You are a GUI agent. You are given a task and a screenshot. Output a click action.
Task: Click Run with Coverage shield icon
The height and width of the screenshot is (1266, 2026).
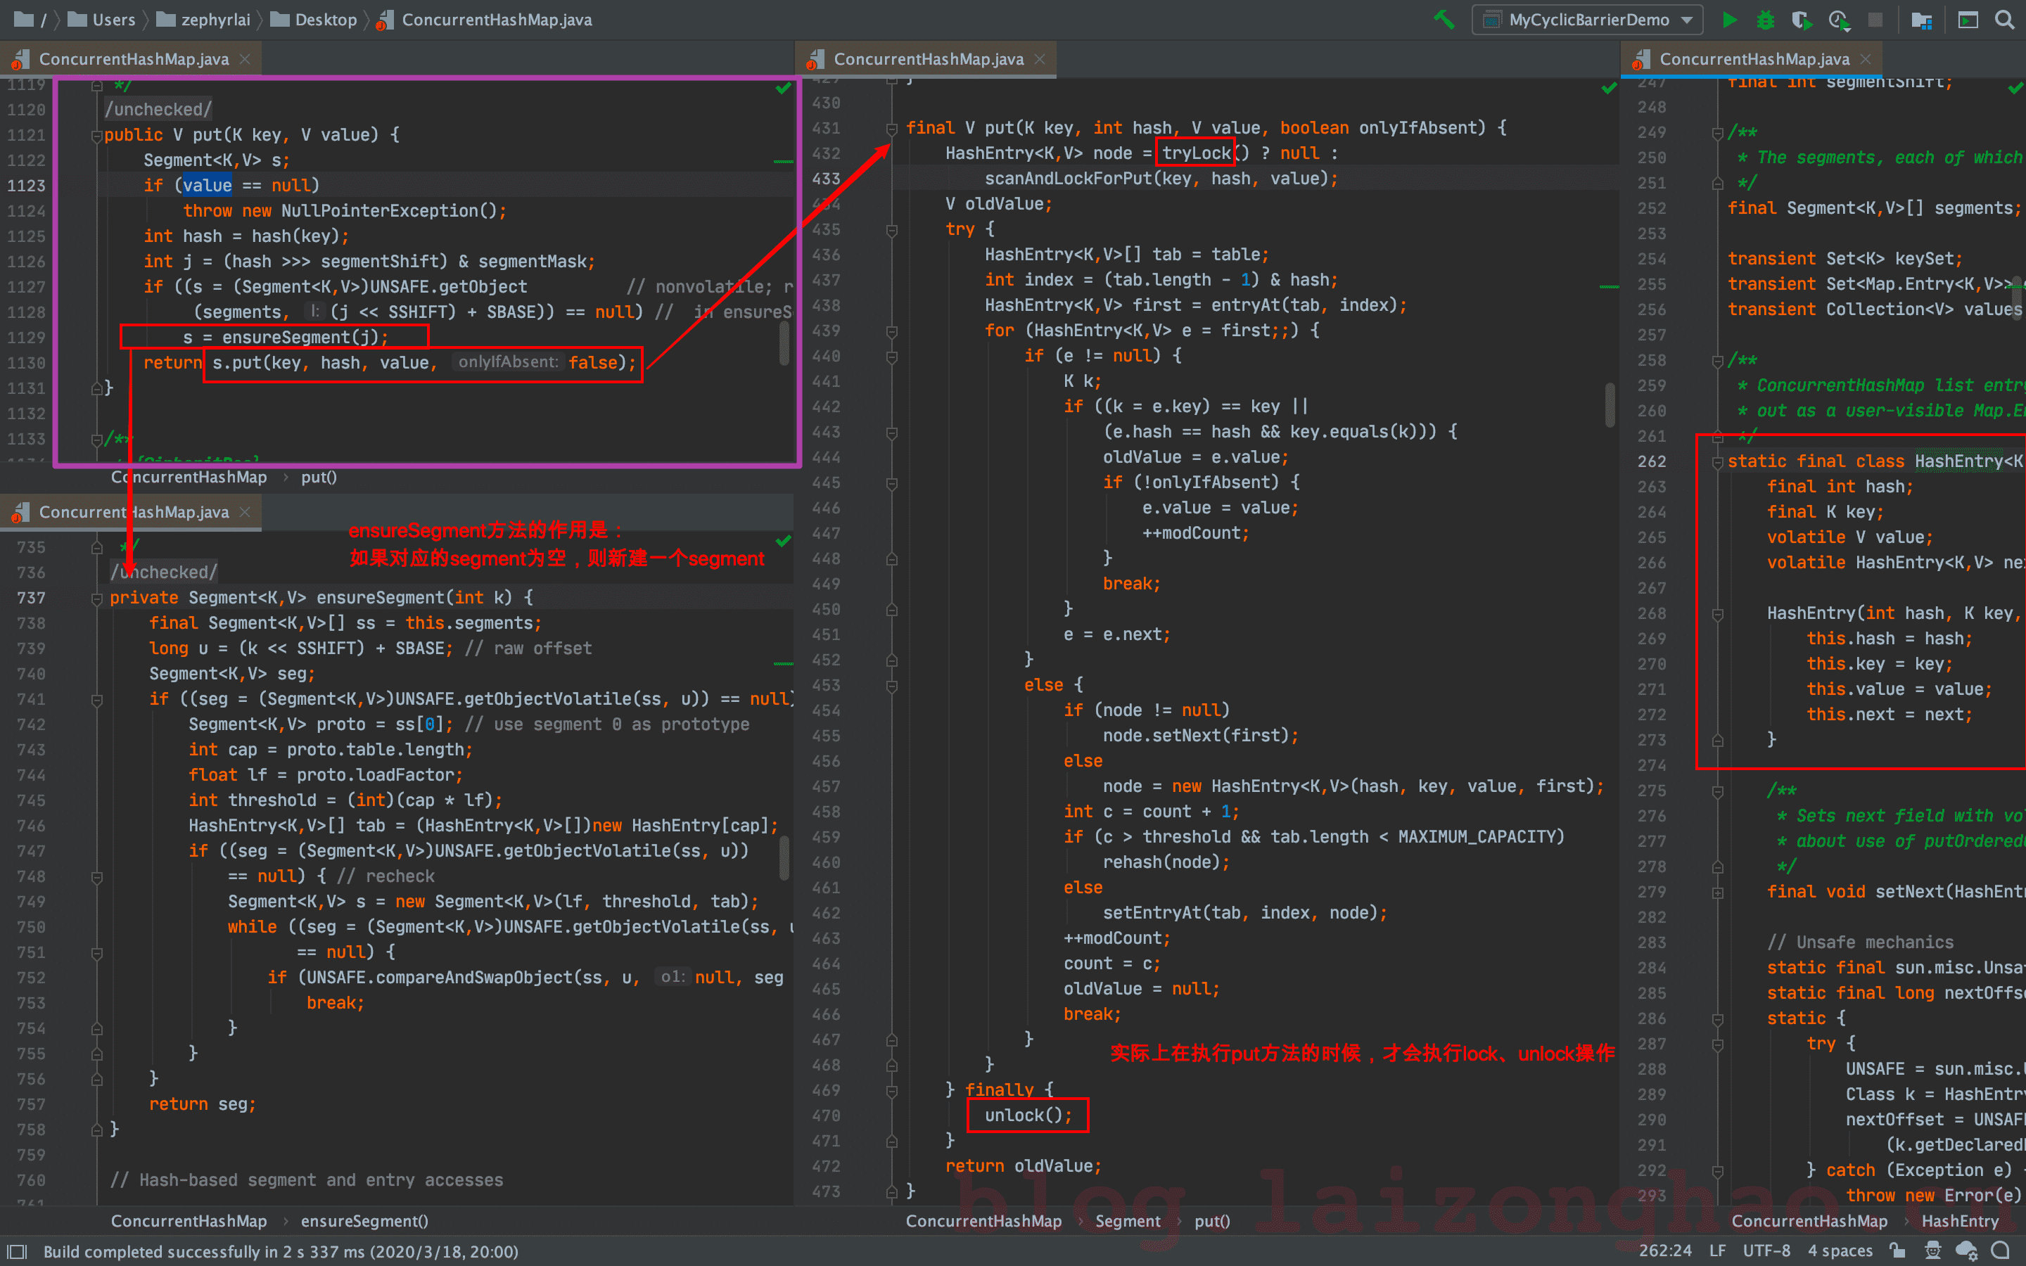click(x=1801, y=19)
